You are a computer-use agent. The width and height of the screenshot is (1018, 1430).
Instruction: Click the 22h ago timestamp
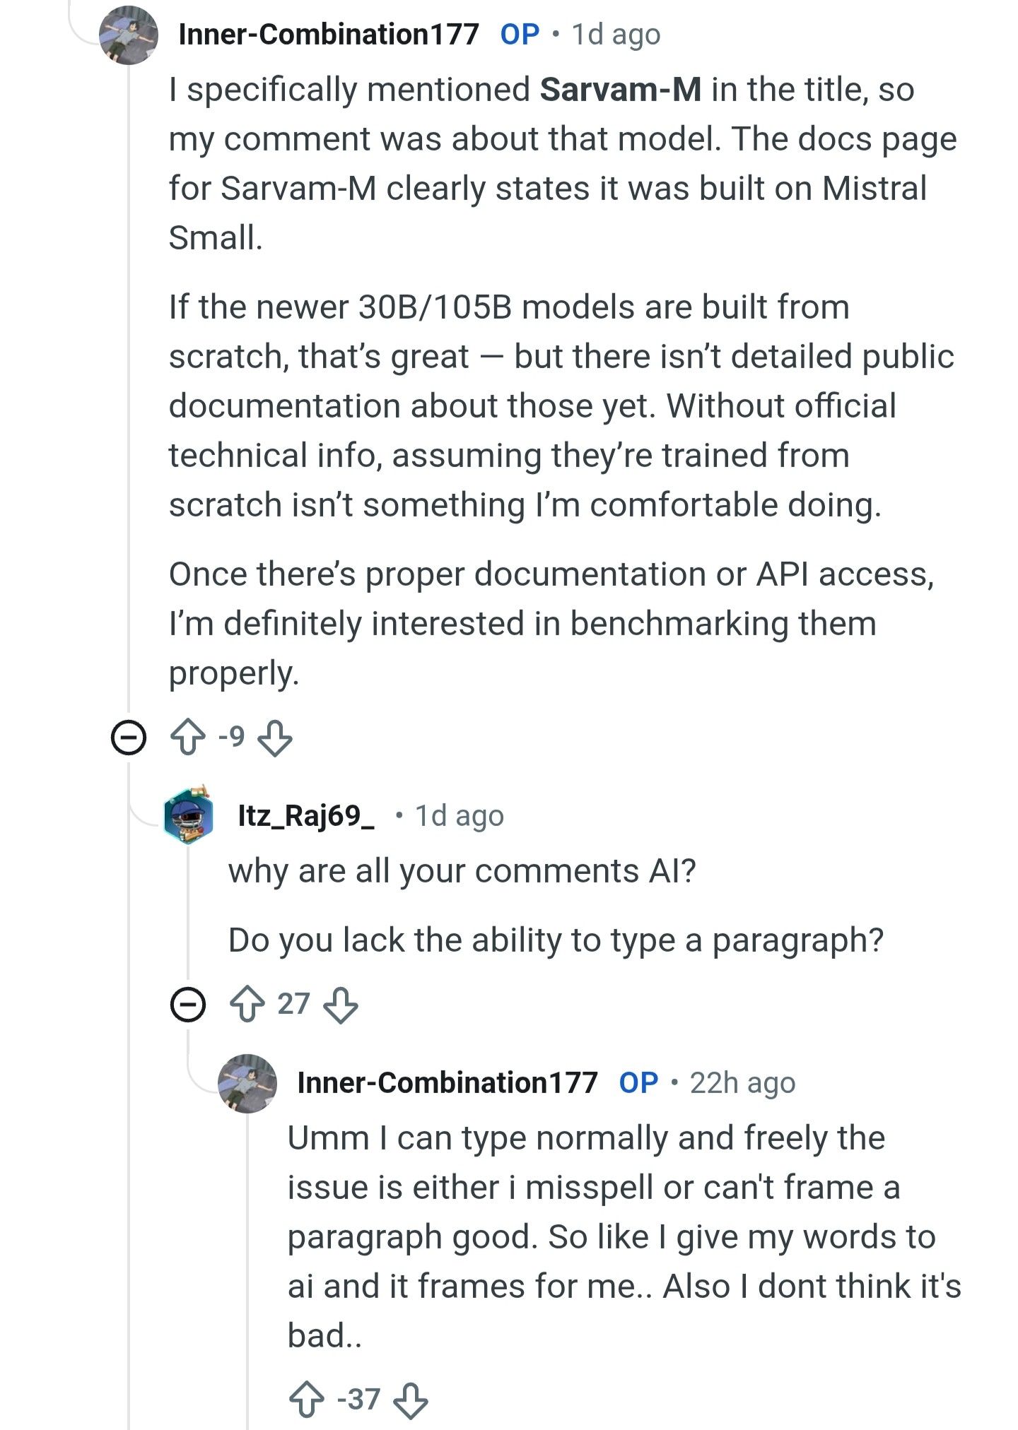[x=742, y=1083]
